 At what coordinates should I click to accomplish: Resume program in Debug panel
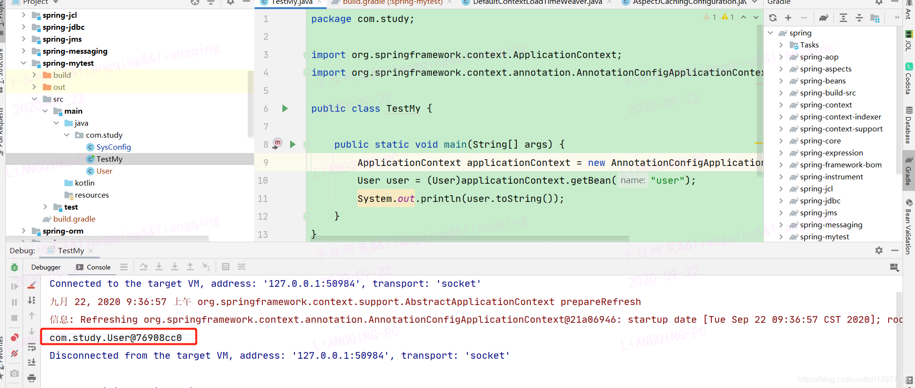coord(14,286)
